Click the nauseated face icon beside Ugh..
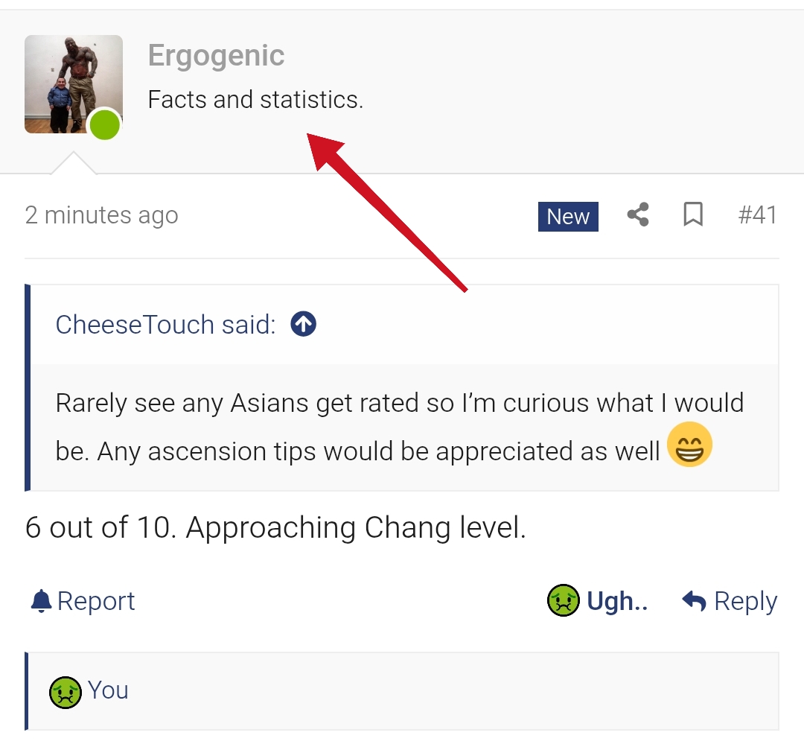This screenshot has height=750, width=804. click(564, 601)
